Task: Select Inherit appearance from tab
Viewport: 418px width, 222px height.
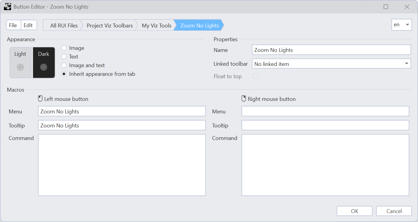Action: pos(64,74)
